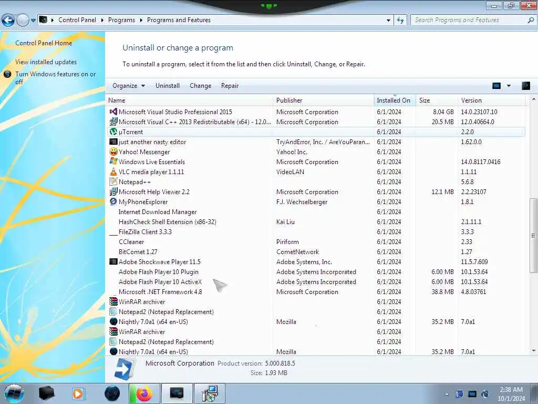
Task: Expand the arrow after Programs in the breadcrumb
Action: [141, 21]
